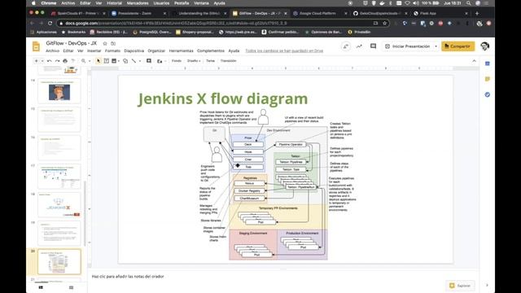Open the presentation options dropdown arrow

pyautogui.click(x=436, y=46)
